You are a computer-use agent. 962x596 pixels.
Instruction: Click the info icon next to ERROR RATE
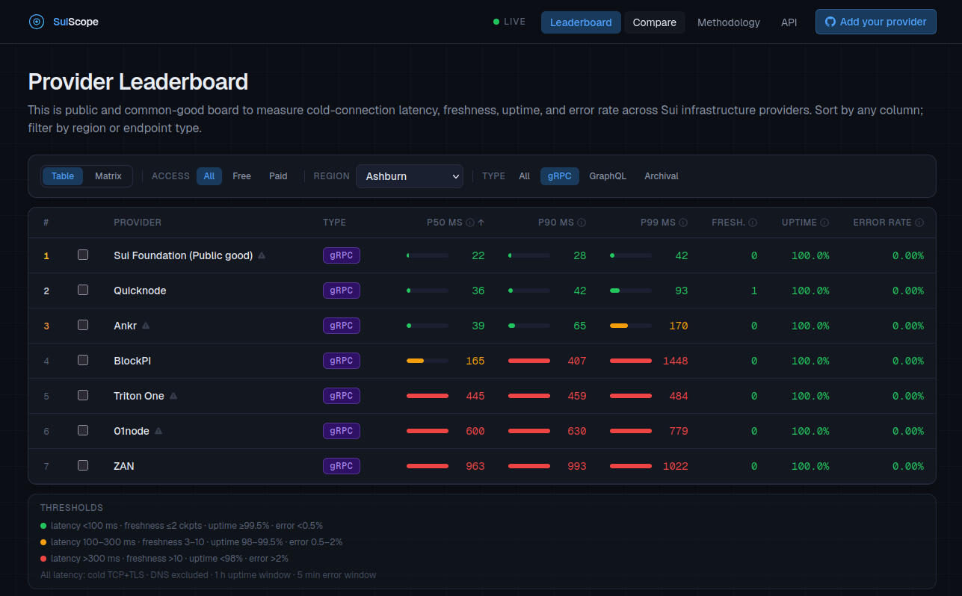pos(919,223)
